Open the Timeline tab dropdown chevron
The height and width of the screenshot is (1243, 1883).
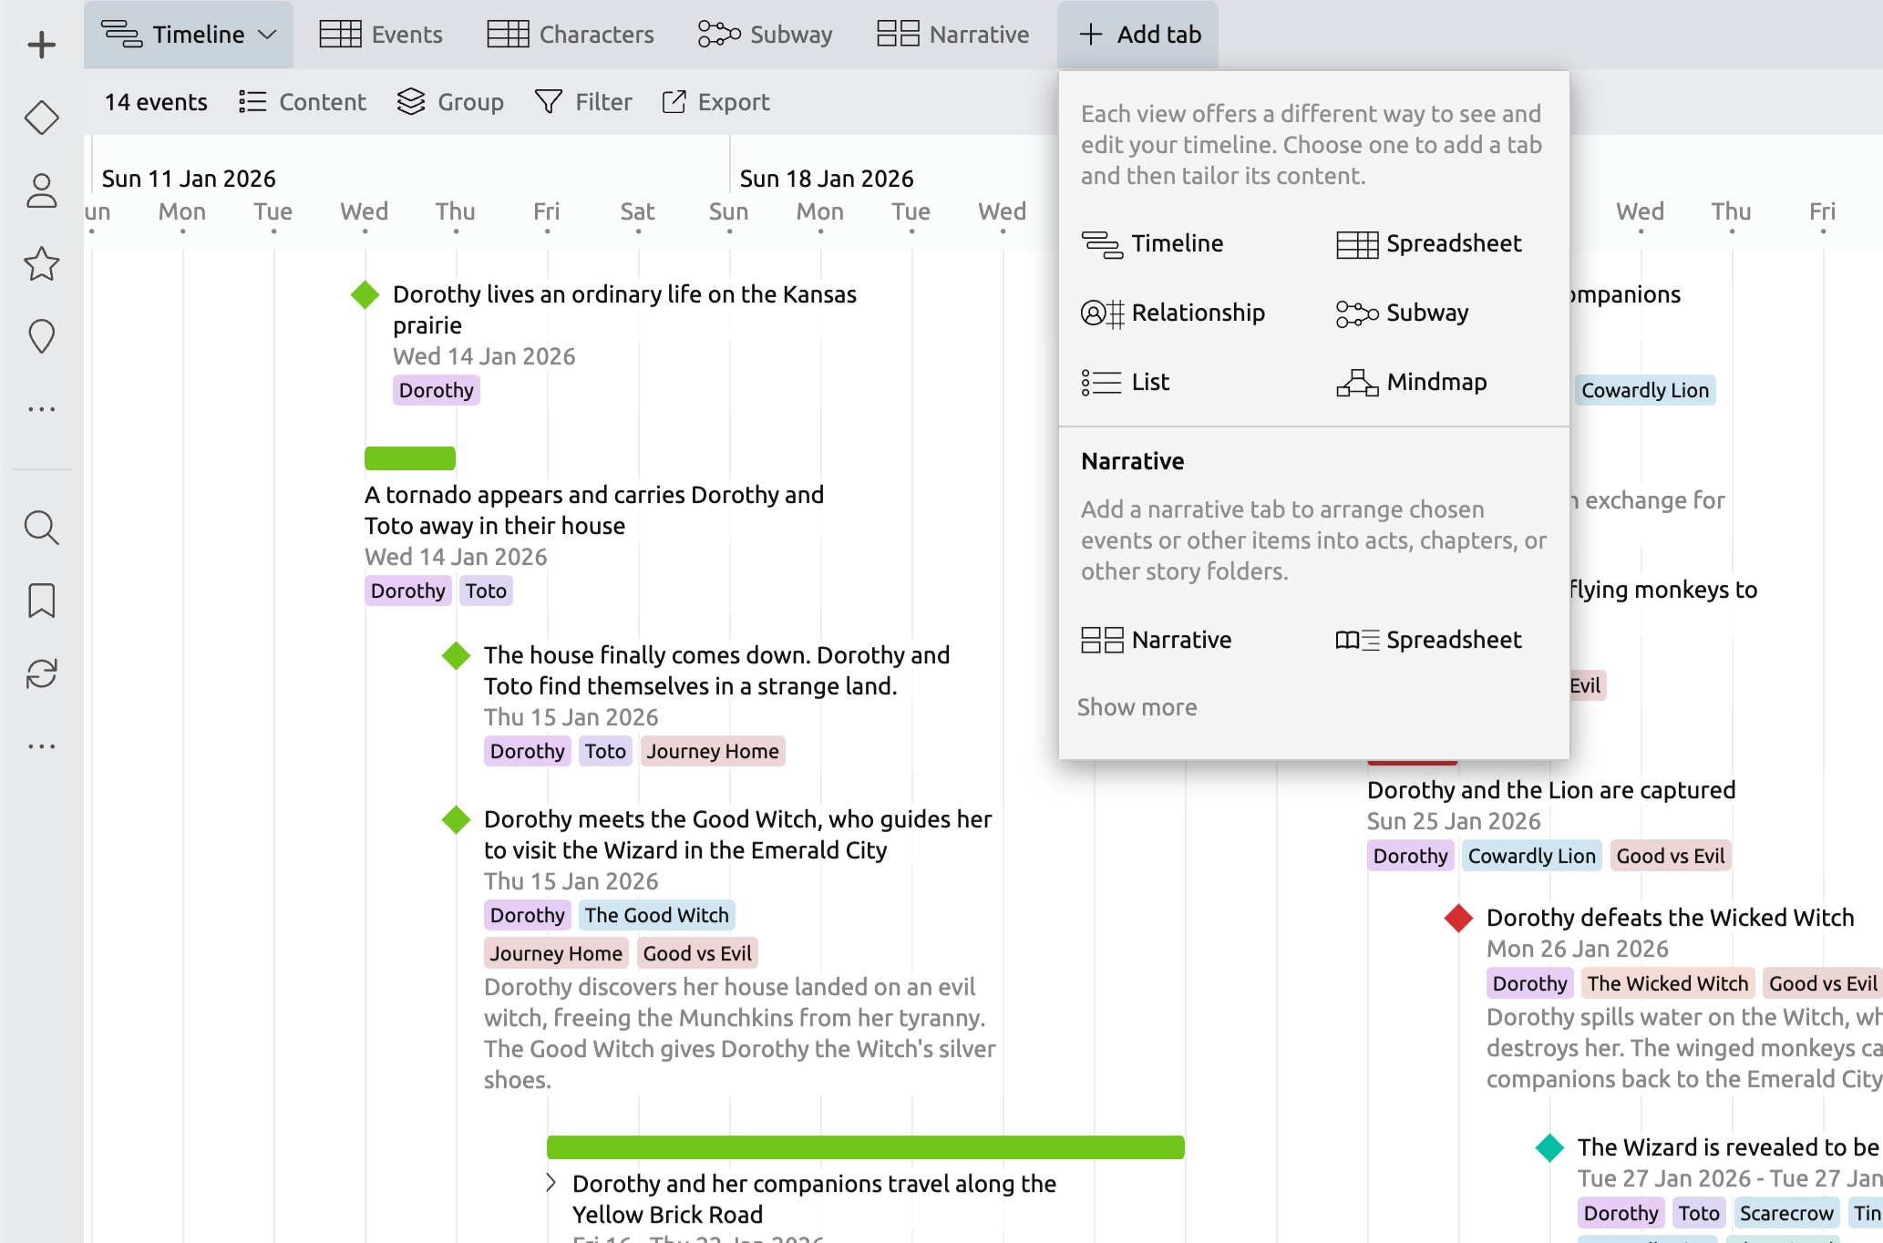coord(267,35)
